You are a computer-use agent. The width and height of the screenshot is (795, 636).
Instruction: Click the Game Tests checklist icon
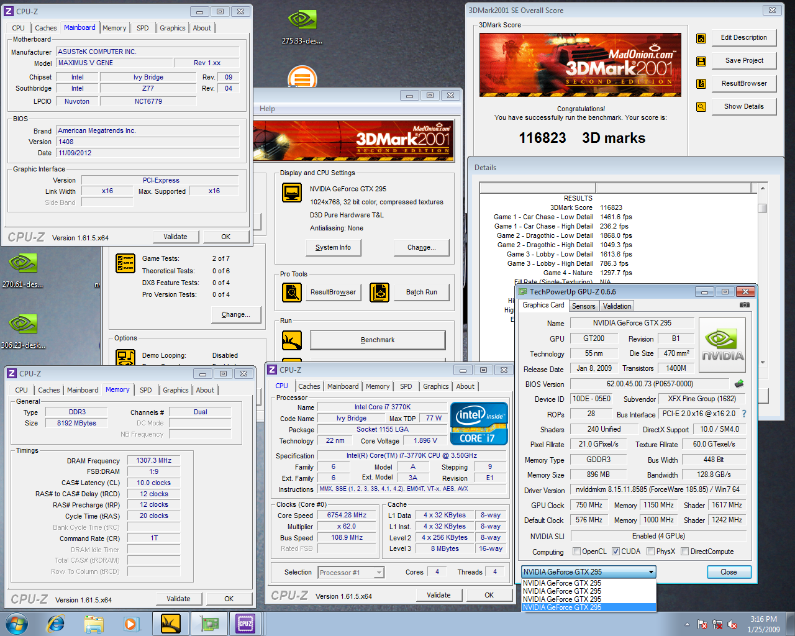pos(125,263)
